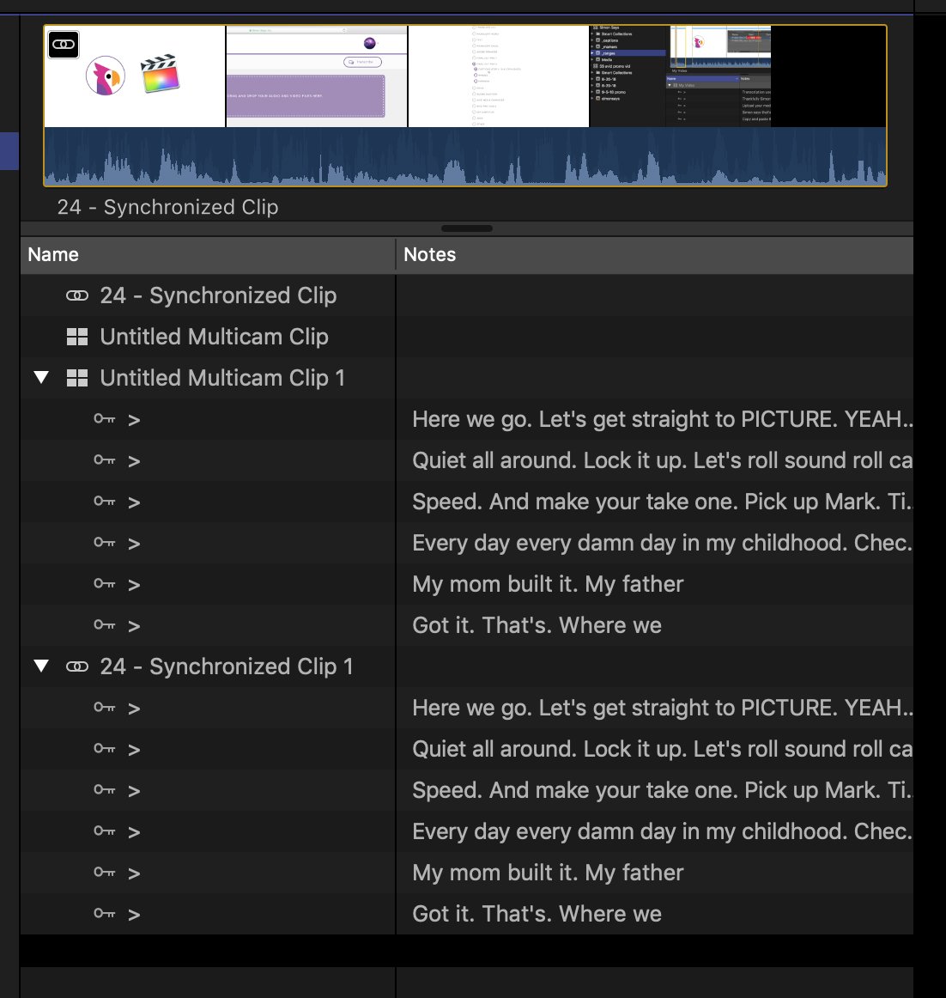
Task: Click Synchronized Clip 1 note "Got it. That's. Where we"
Action: (x=537, y=914)
